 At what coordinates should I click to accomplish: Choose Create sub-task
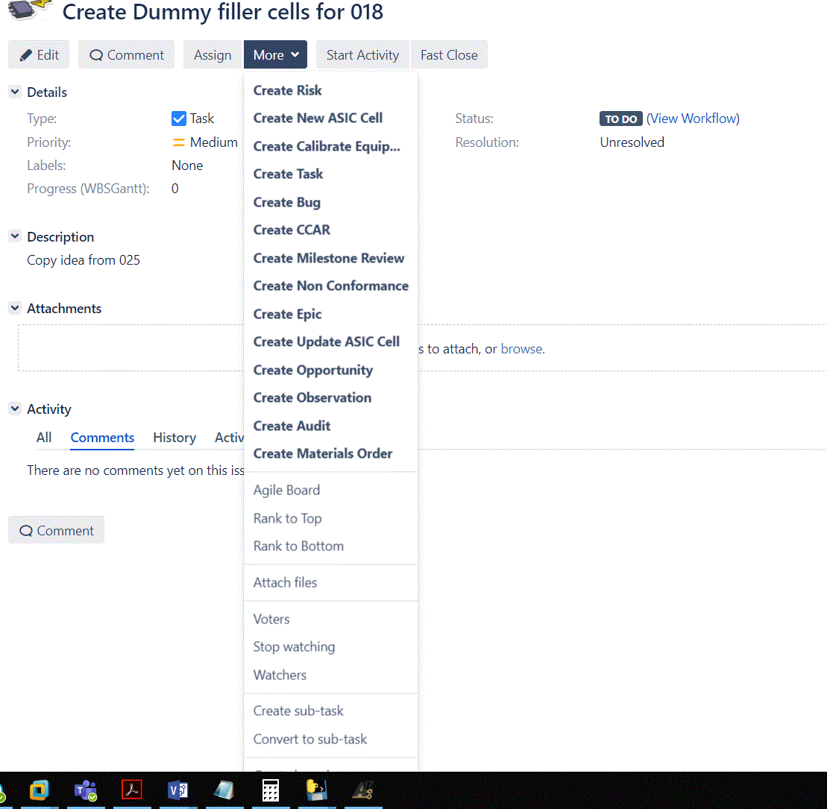click(296, 711)
